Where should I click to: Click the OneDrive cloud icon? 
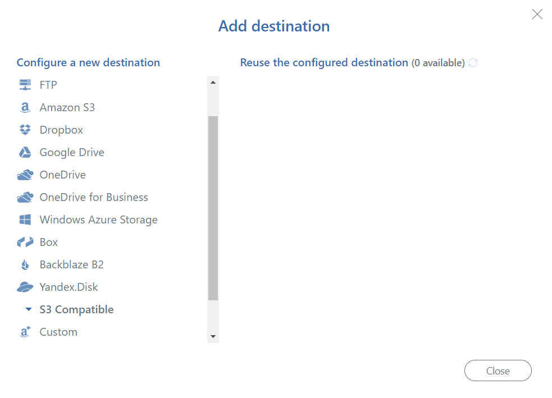(x=25, y=175)
